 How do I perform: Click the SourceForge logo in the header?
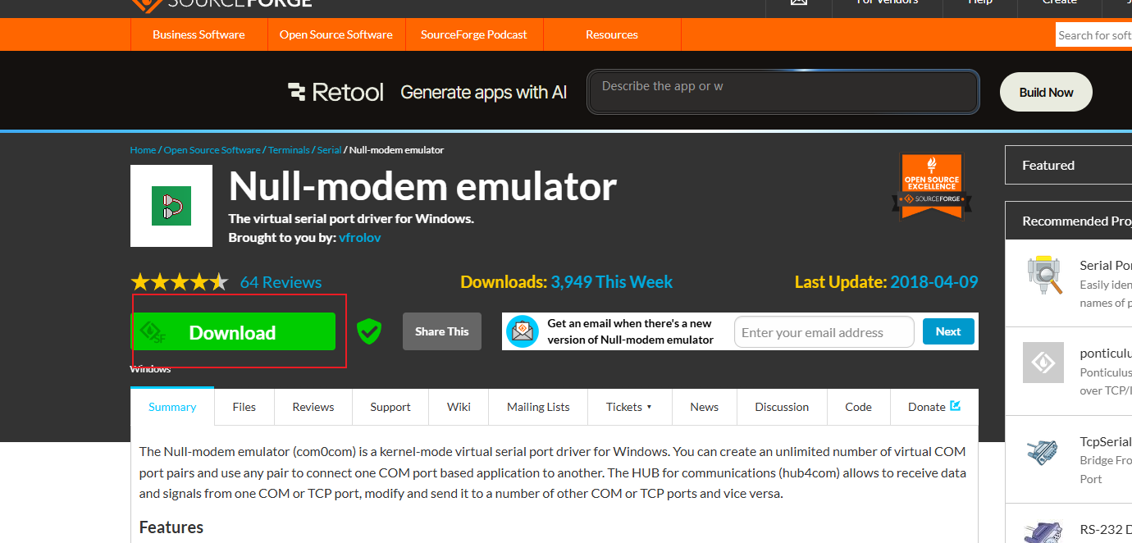(x=221, y=4)
